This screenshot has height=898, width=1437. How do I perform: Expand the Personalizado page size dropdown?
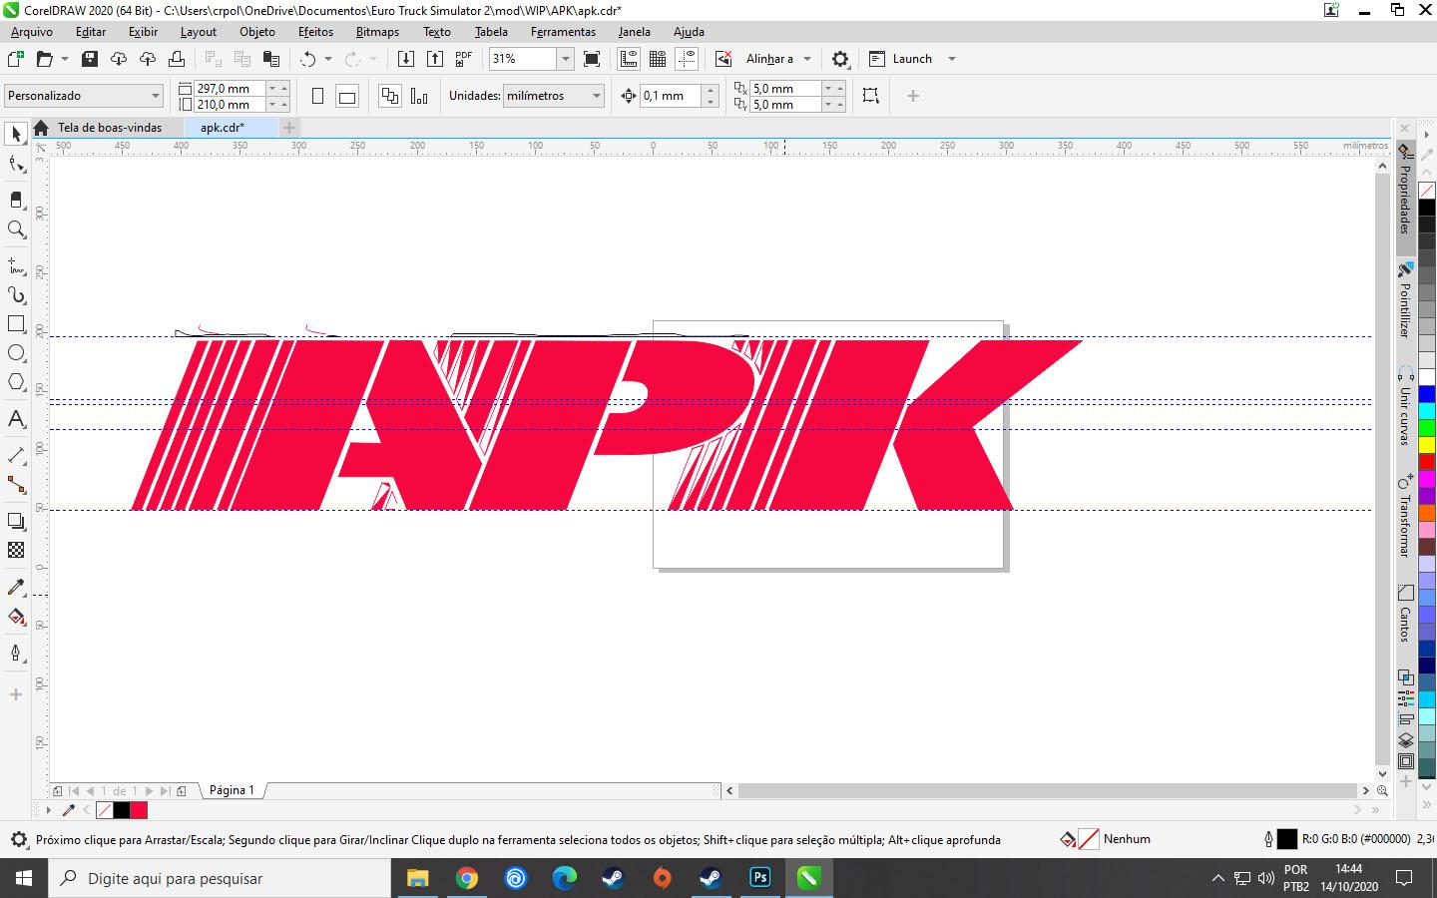tap(155, 96)
